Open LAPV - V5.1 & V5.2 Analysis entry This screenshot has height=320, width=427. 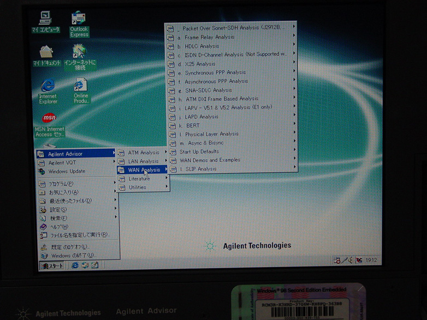232,107
